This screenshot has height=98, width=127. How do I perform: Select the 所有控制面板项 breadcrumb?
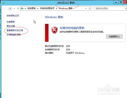(x=47, y=8)
